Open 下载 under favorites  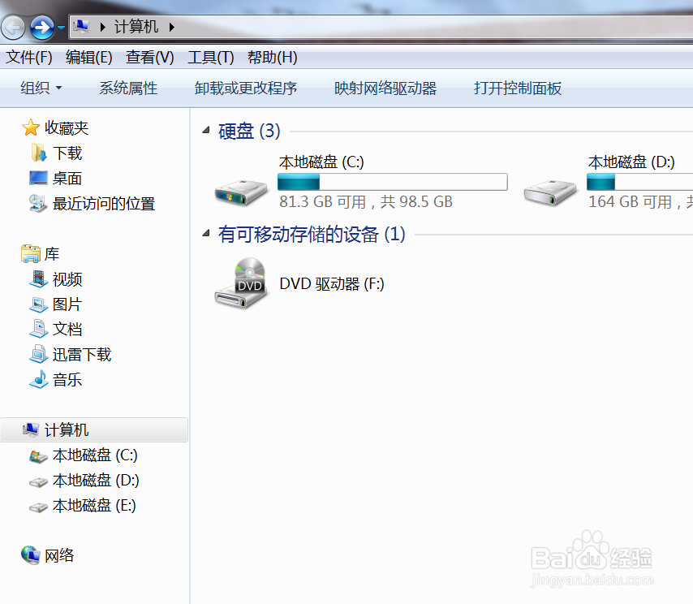pyautogui.click(x=67, y=153)
